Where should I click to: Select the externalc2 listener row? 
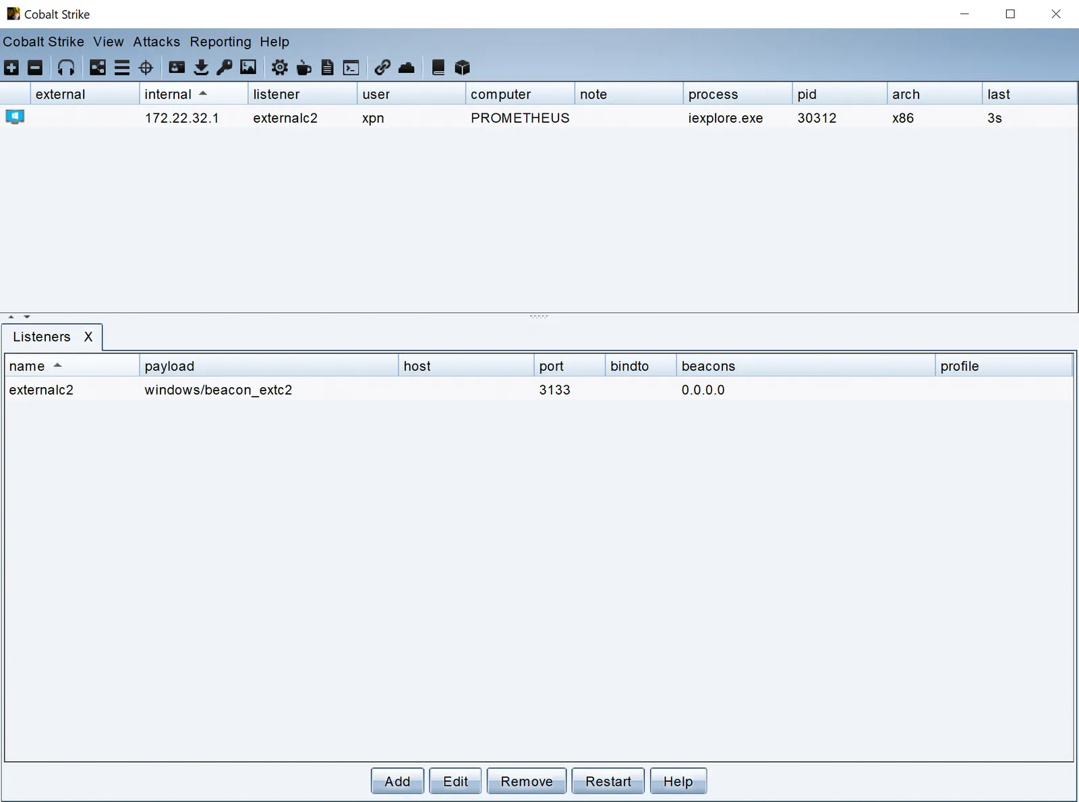click(x=538, y=390)
